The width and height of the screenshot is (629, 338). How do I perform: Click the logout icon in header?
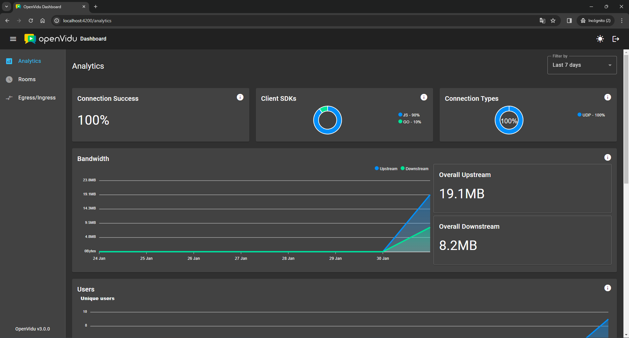click(x=616, y=39)
